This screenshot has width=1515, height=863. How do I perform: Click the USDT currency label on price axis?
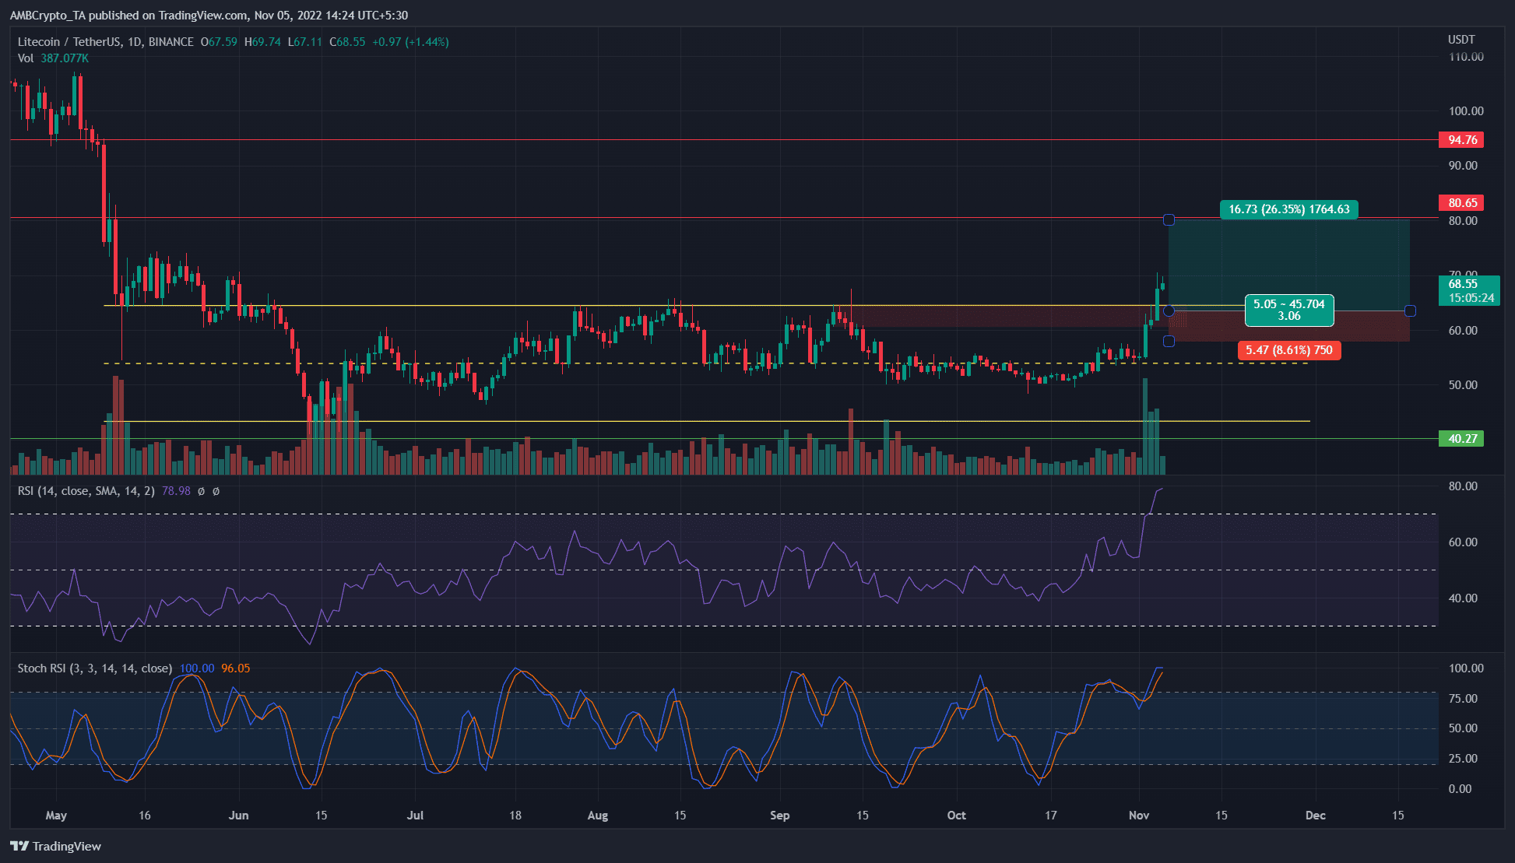(x=1461, y=40)
